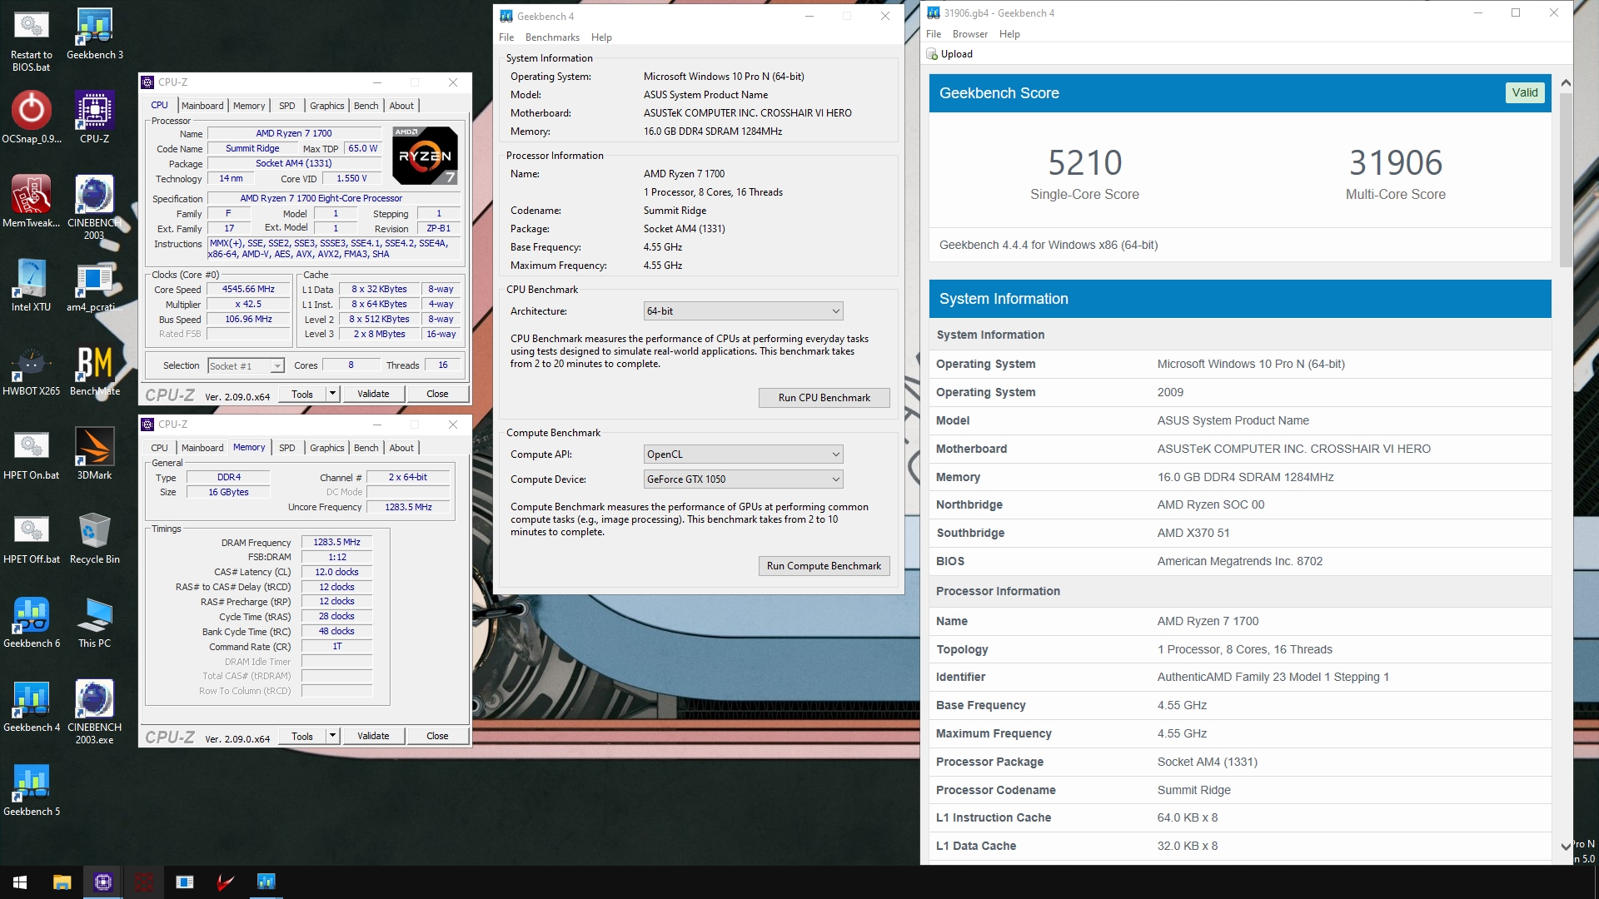Launch Intel XTU desktop shortcut

pyautogui.click(x=31, y=286)
